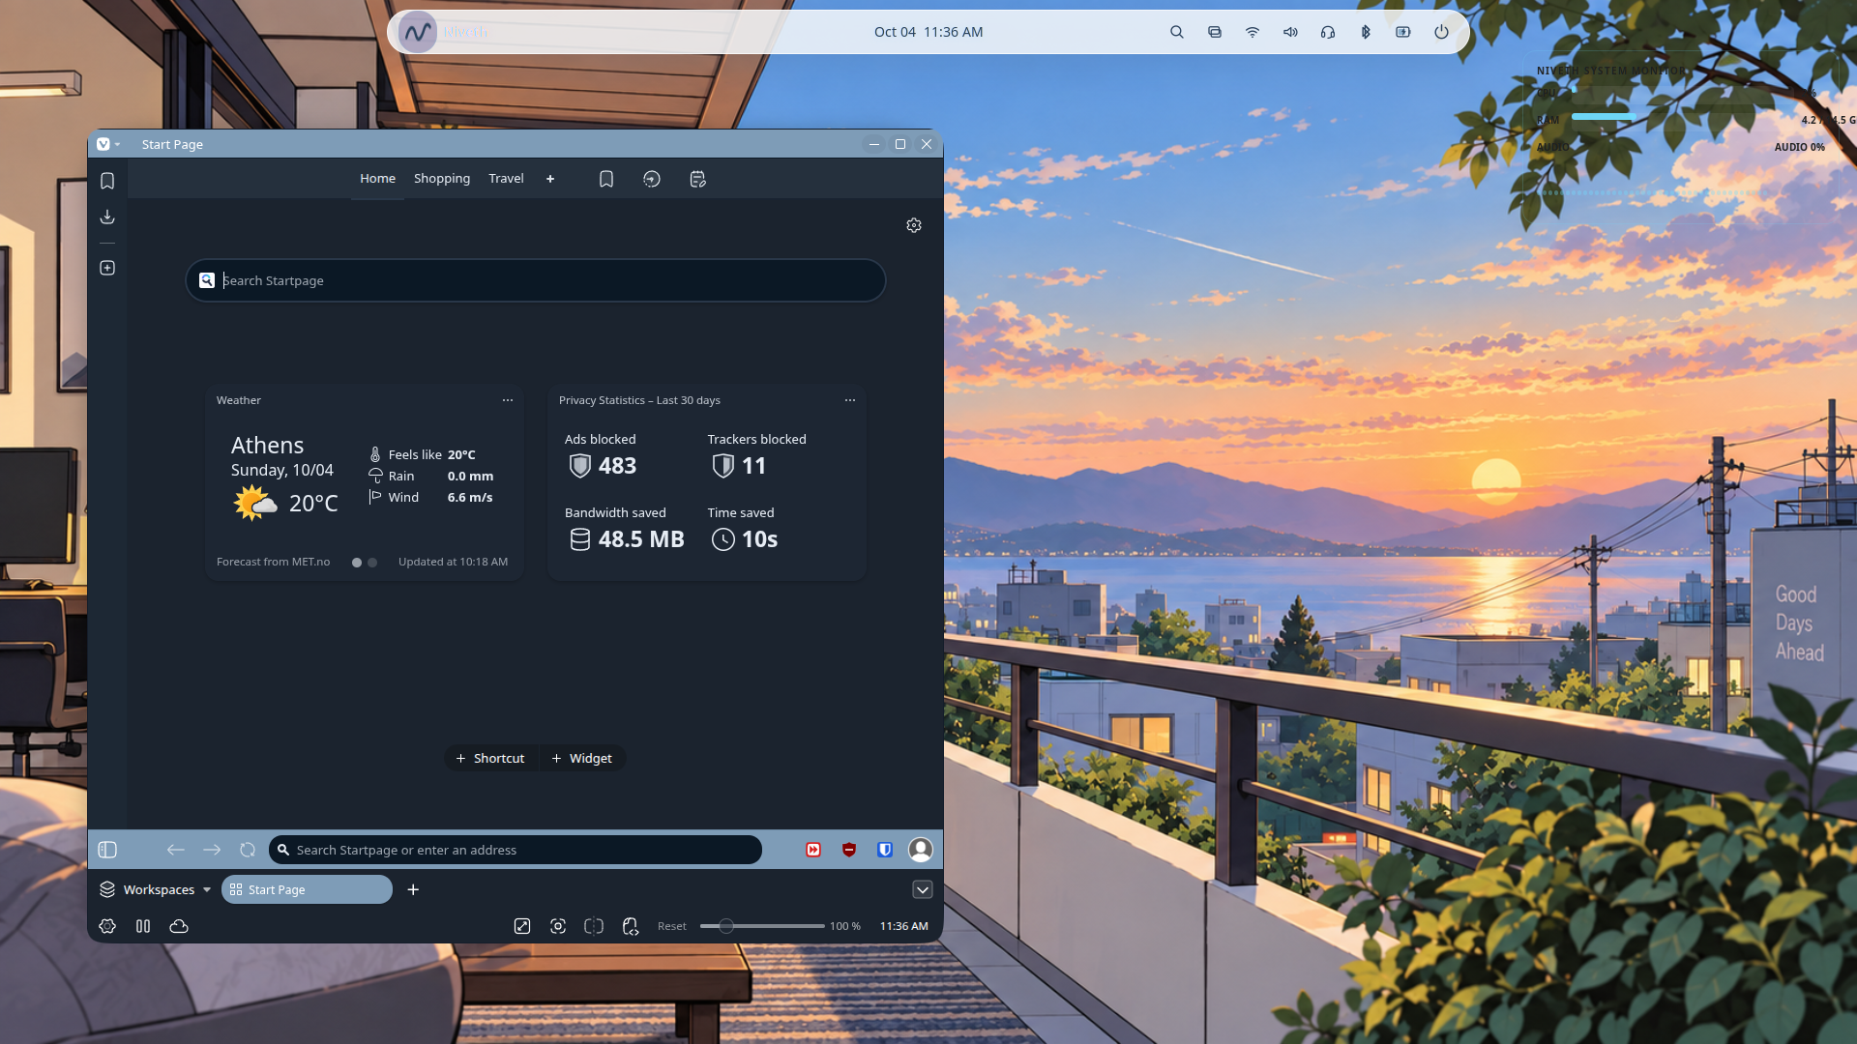
Task: Adjust the page zoom slider
Action: click(x=762, y=926)
